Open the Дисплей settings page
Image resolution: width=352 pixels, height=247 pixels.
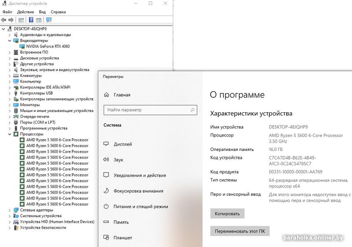123,144
